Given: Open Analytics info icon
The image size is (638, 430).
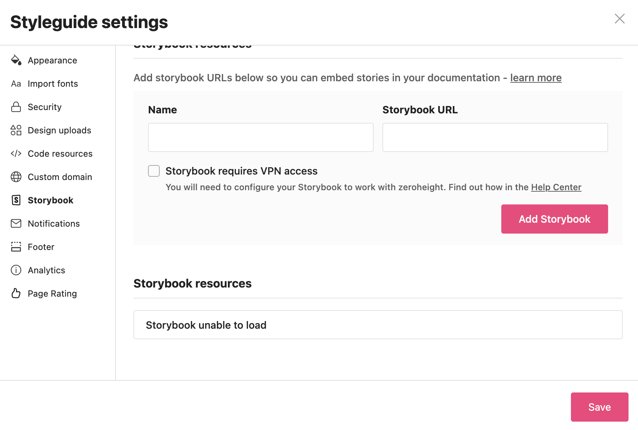Looking at the screenshot, I should (16, 270).
